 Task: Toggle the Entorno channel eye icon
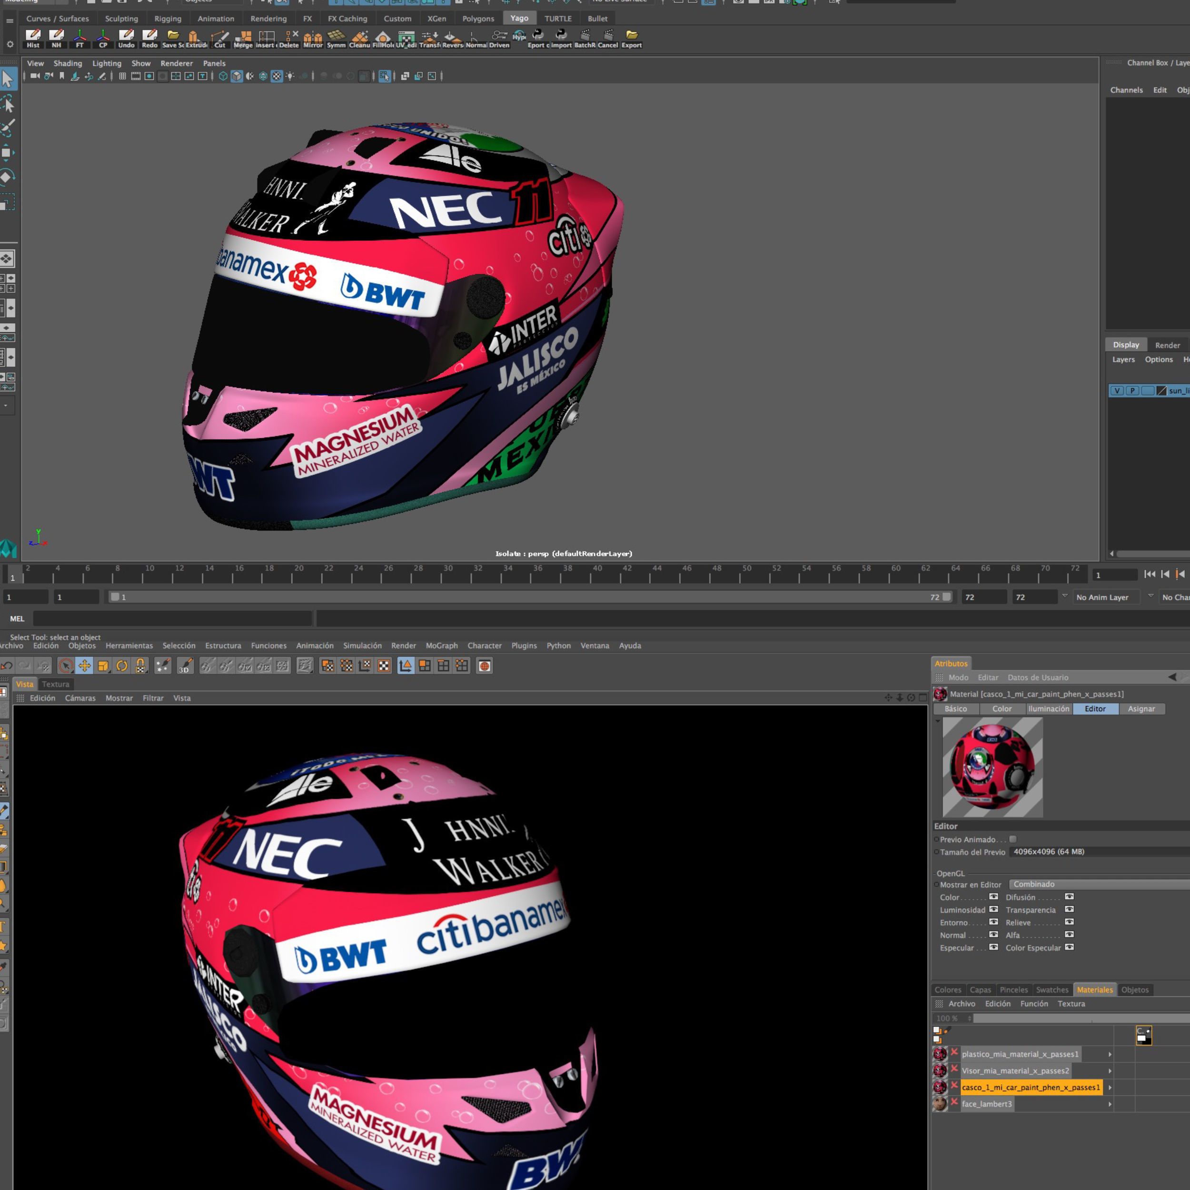[x=993, y=922]
